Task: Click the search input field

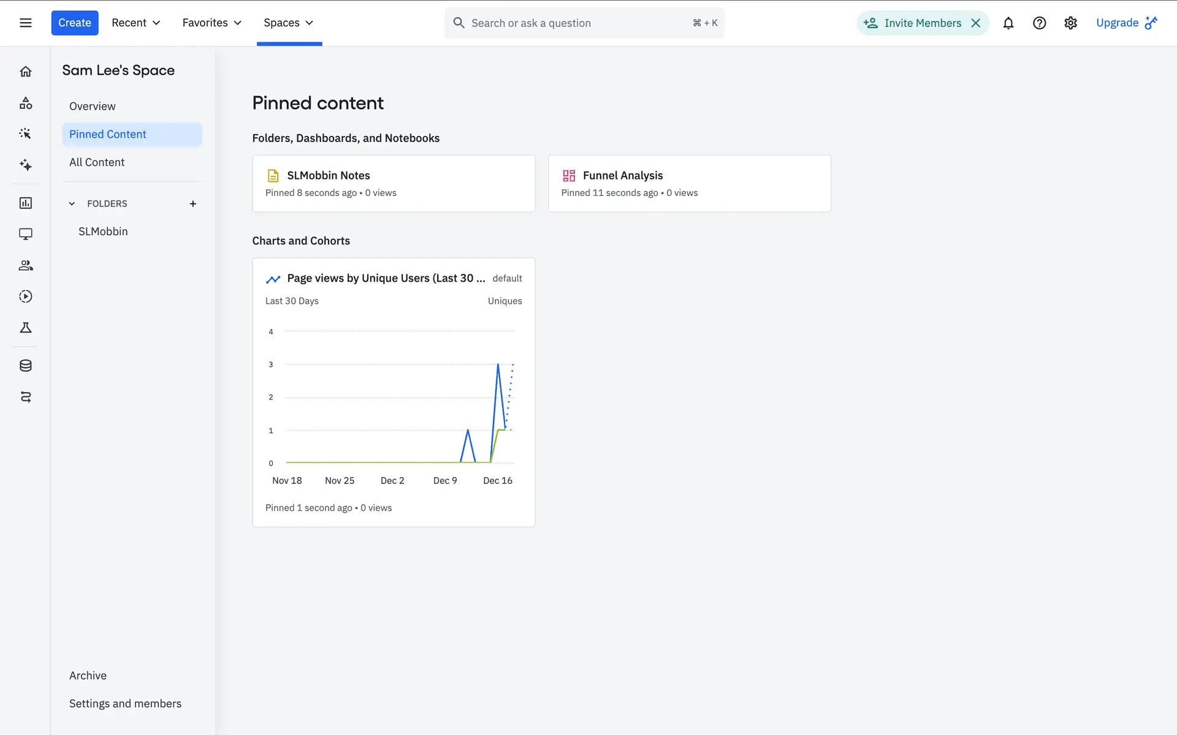Action: 576,23
